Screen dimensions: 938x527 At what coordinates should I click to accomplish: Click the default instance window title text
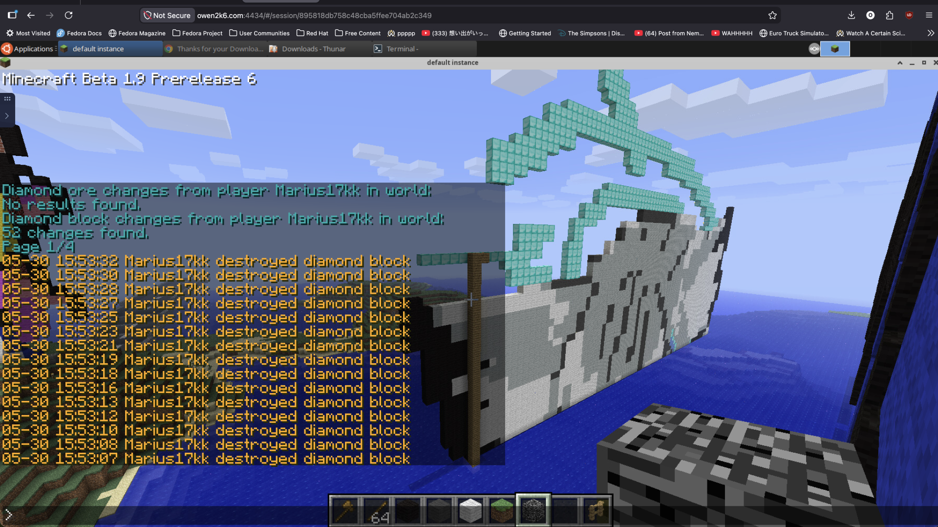click(x=452, y=63)
